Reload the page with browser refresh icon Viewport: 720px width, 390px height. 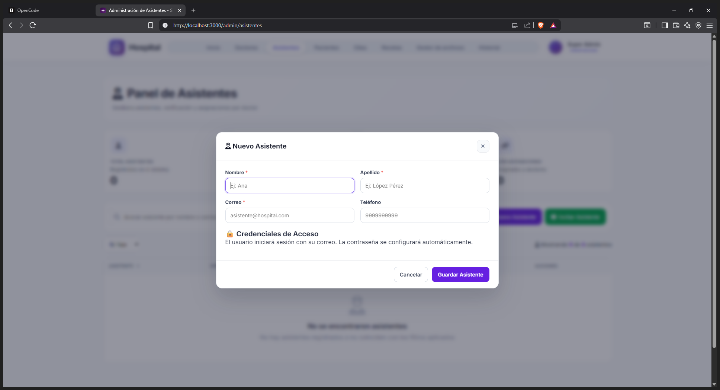coord(33,25)
